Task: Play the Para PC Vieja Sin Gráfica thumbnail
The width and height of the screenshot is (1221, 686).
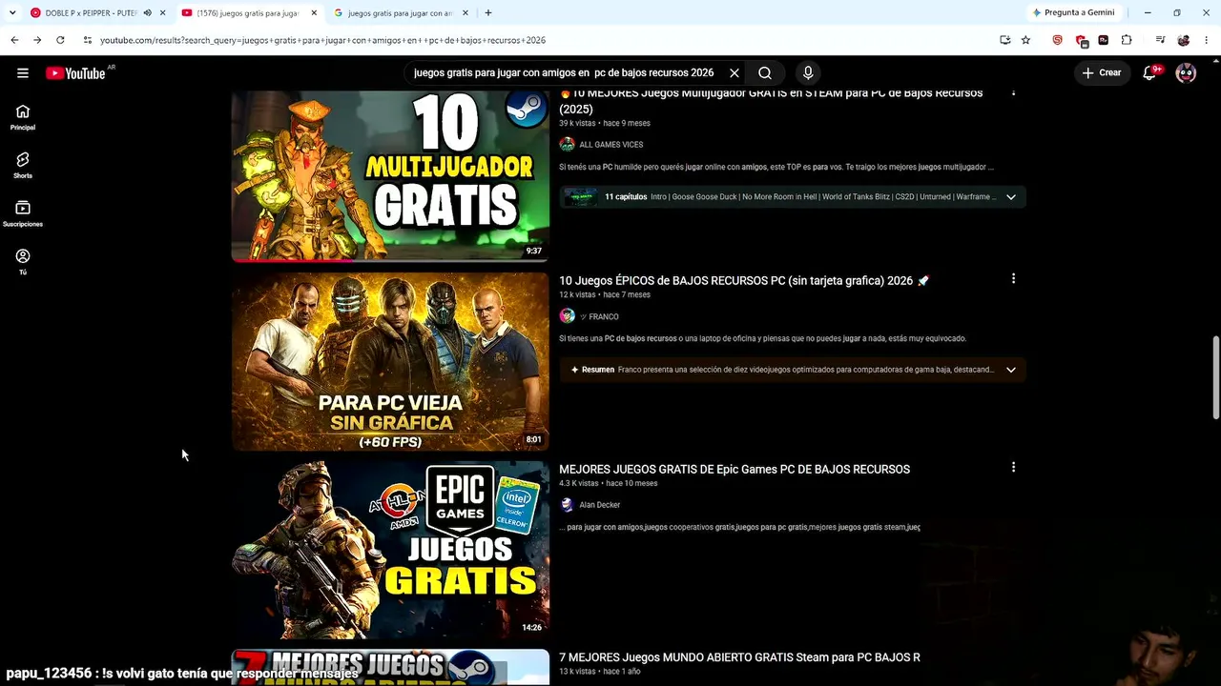Action: [390, 362]
